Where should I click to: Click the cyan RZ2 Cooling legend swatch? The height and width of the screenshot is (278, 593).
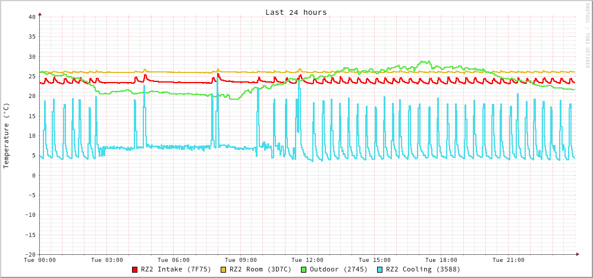tap(380, 270)
